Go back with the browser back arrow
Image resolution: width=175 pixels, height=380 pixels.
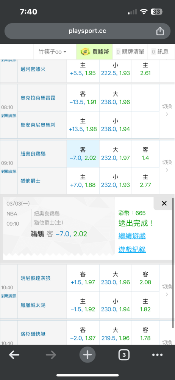point(14,355)
